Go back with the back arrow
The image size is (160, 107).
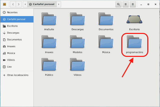(13, 4)
